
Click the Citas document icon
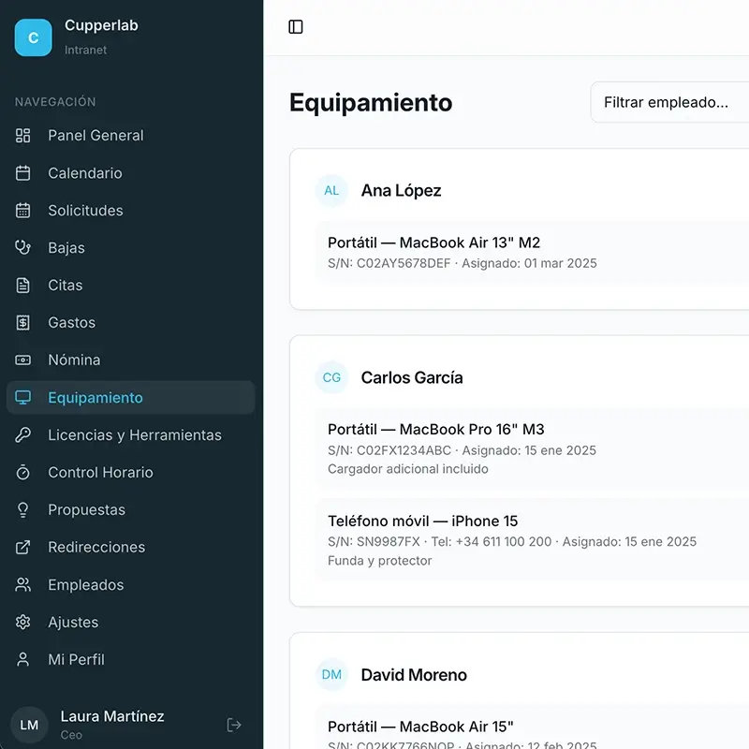[22, 286]
